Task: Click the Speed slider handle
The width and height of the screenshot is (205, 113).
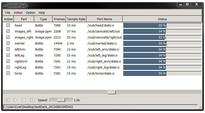Action: click(x=61, y=100)
